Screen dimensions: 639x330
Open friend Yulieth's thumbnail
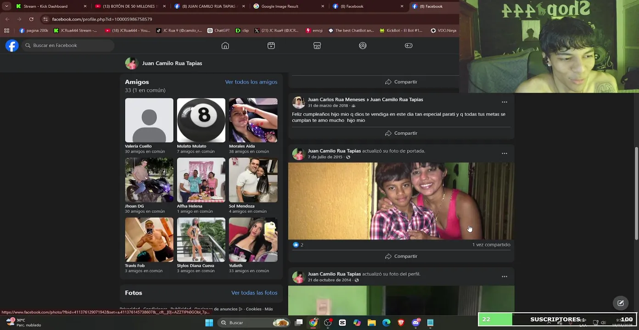[253, 240]
